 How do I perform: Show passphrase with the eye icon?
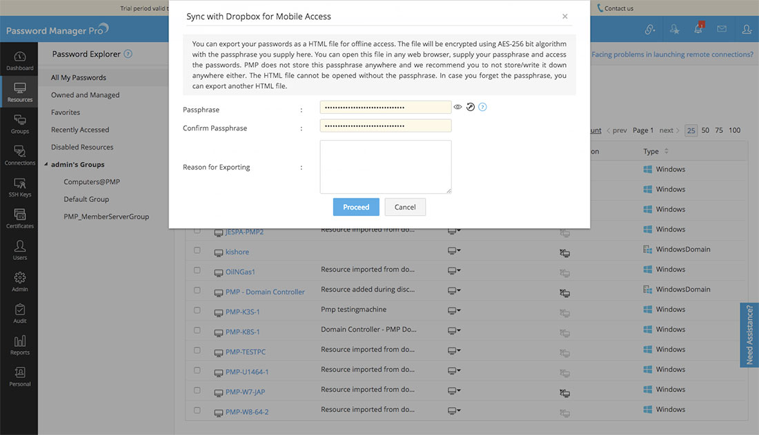coord(457,107)
